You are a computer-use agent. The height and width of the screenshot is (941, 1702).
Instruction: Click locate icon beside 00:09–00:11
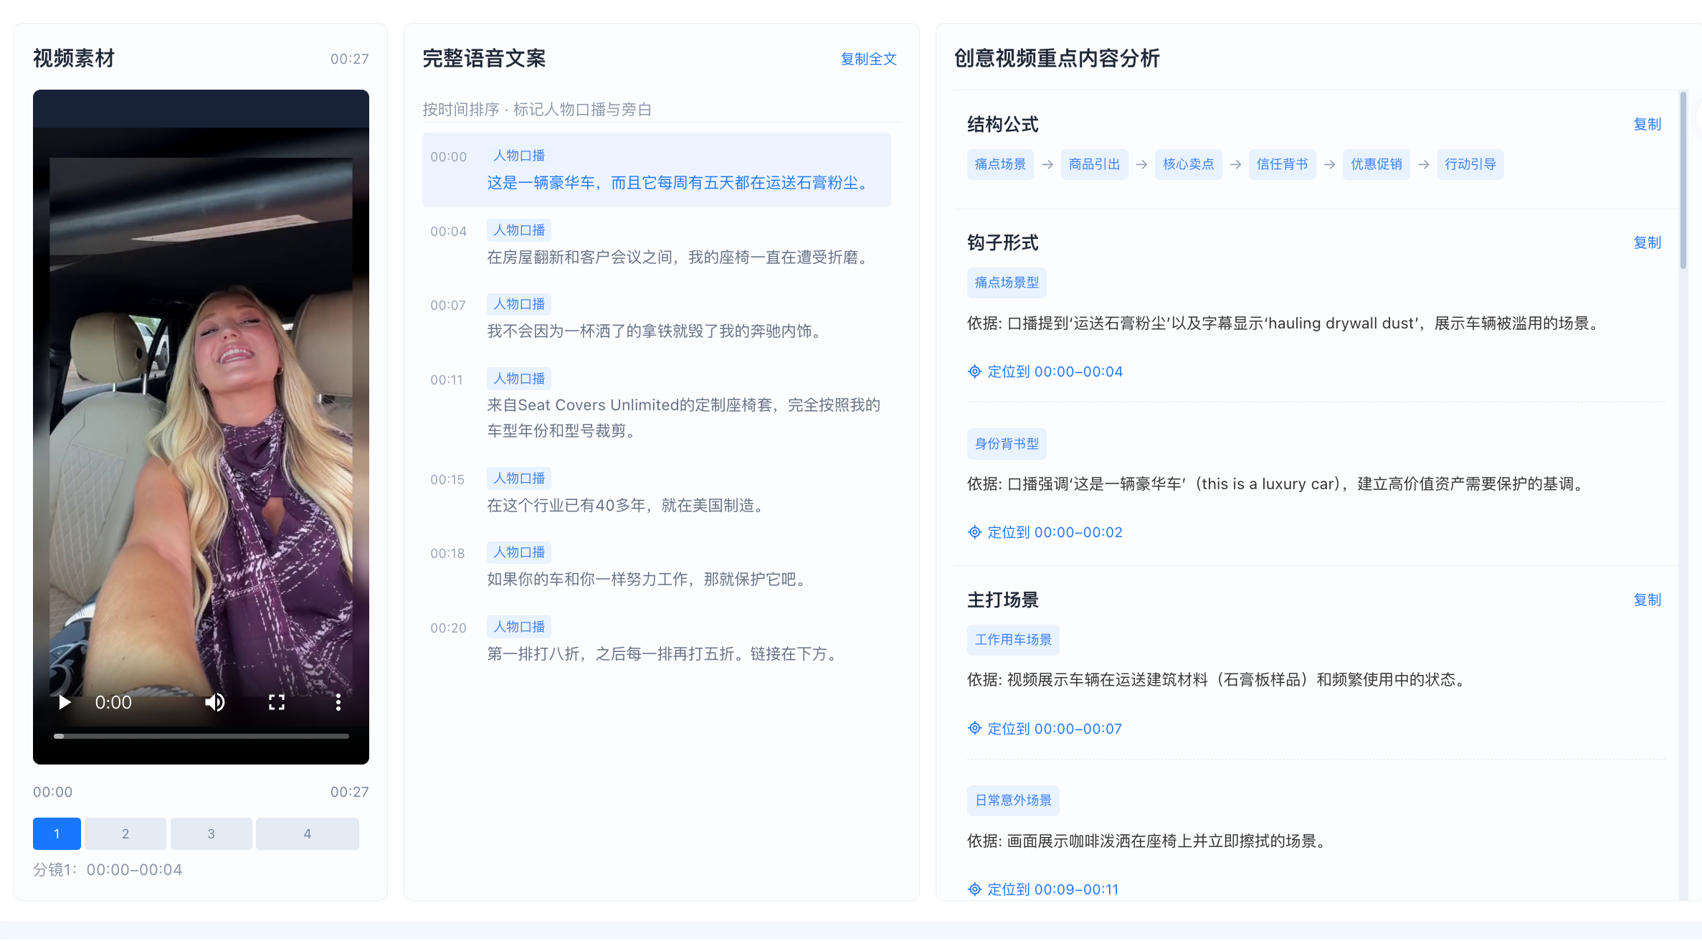tap(974, 889)
